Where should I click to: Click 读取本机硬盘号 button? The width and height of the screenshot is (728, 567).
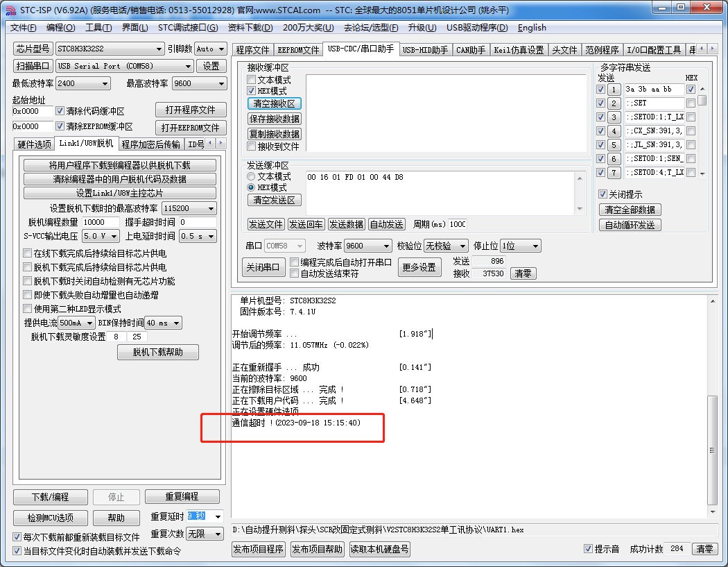click(379, 549)
